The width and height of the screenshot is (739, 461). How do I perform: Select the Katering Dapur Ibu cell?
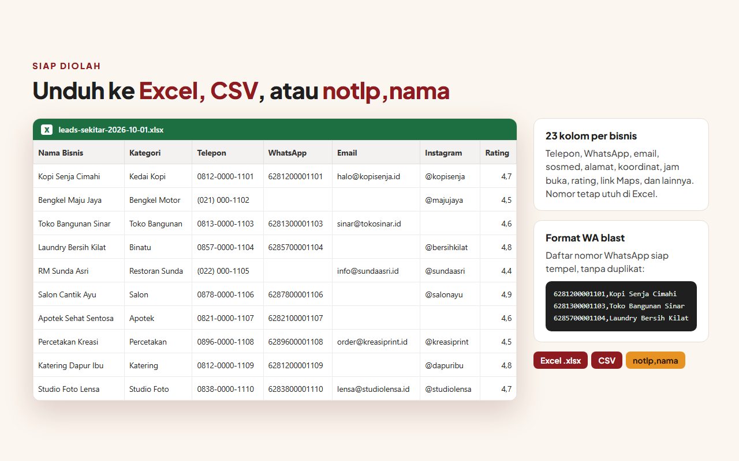pos(79,365)
